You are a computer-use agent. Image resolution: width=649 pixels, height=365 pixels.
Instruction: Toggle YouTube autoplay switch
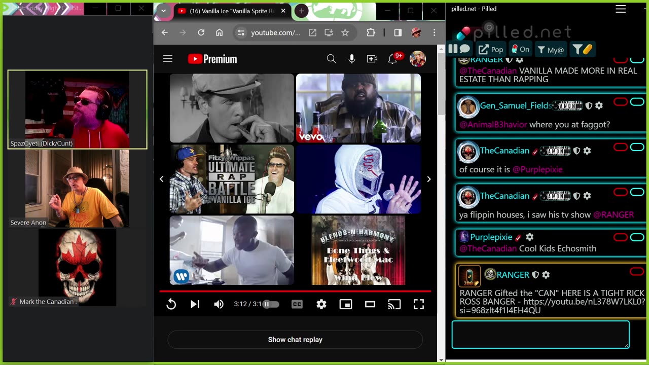pyautogui.click(x=270, y=304)
